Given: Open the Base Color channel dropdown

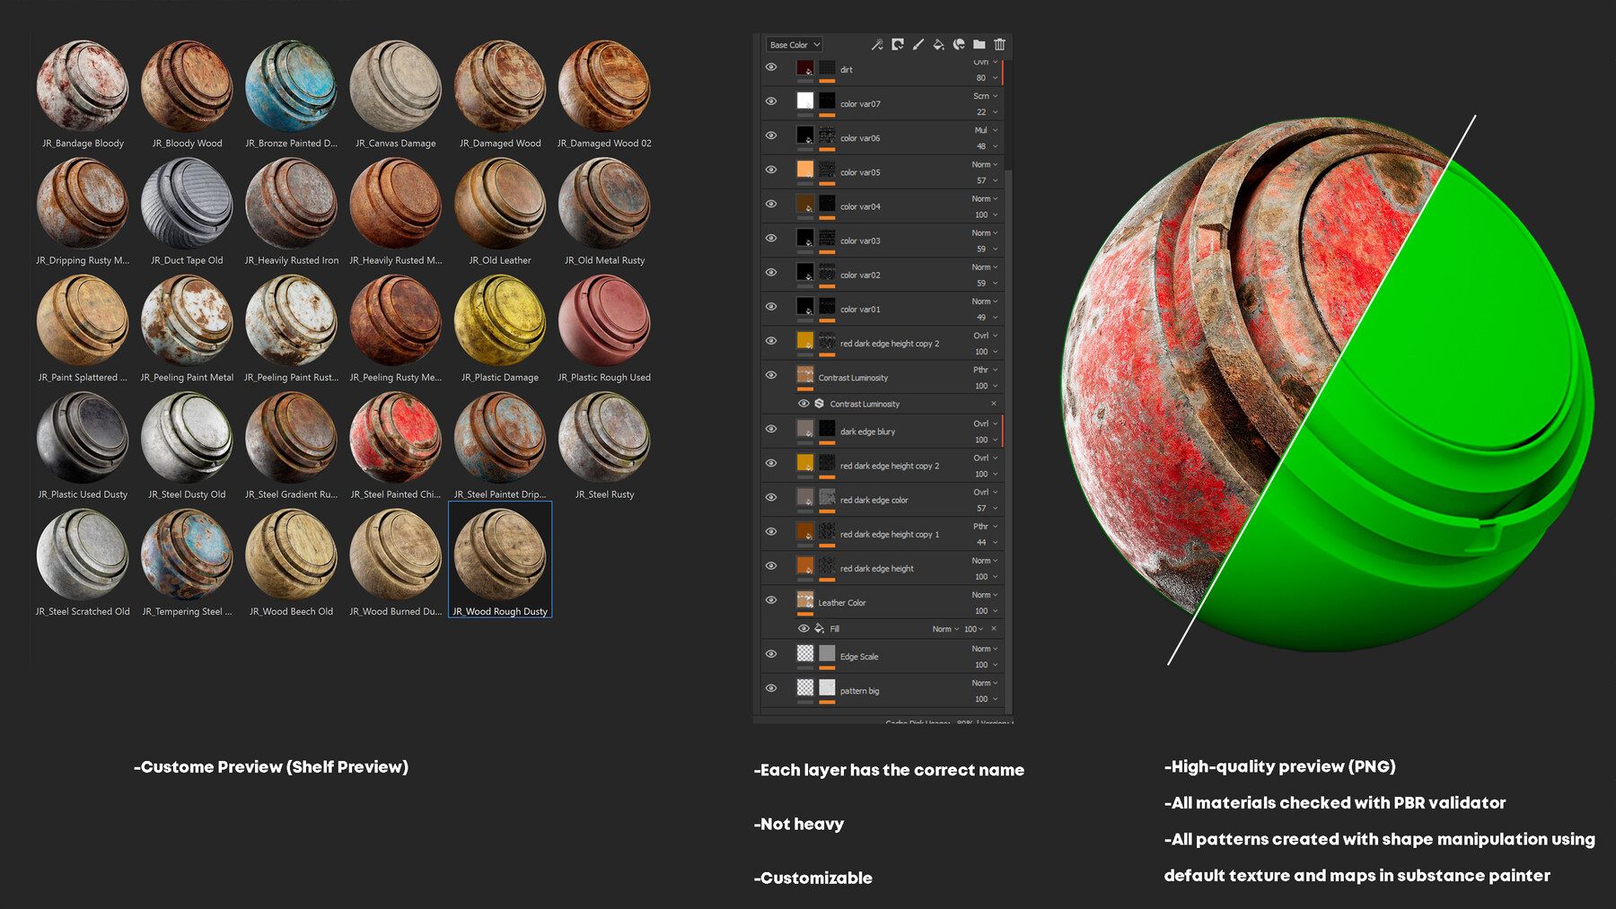Looking at the screenshot, I should pos(795,45).
